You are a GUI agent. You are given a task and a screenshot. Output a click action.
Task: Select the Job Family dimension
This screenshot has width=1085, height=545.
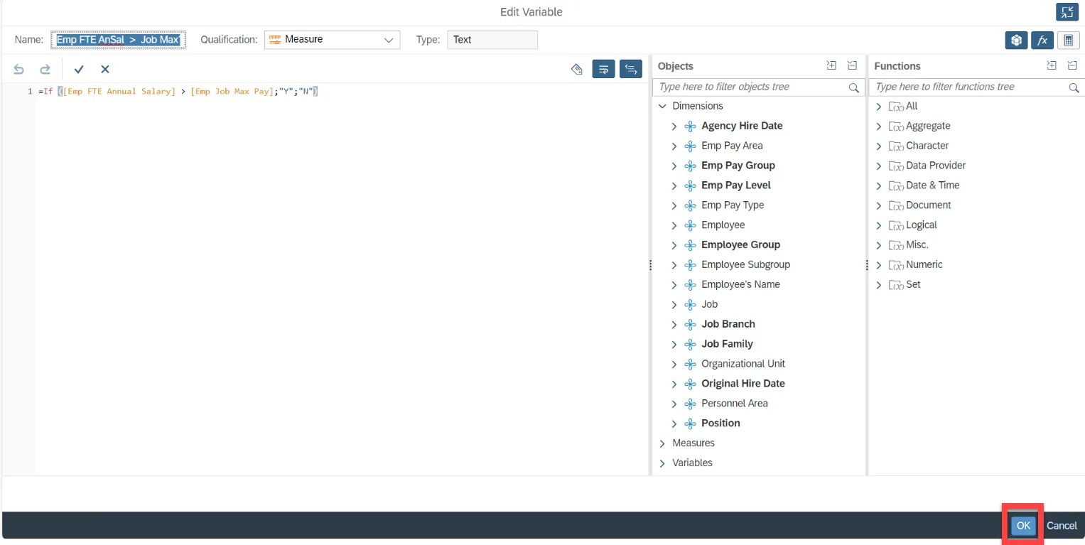tap(727, 344)
